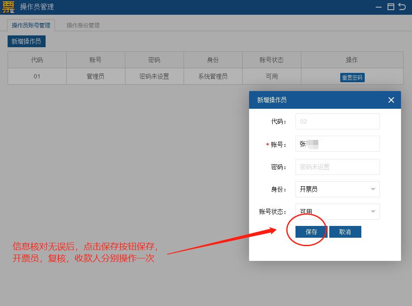The width and height of the screenshot is (412, 306).
Task: Click the restore window icon
Action: click(390, 7)
